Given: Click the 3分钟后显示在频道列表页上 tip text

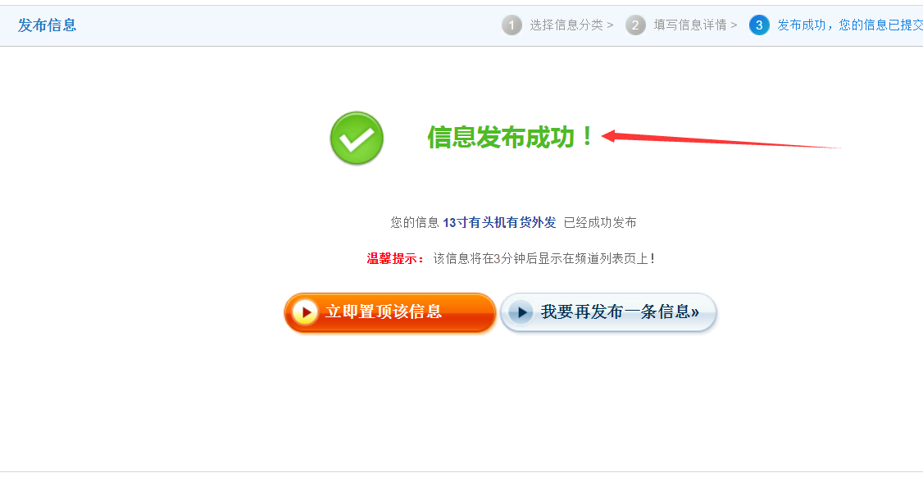Looking at the screenshot, I should [x=571, y=258].
